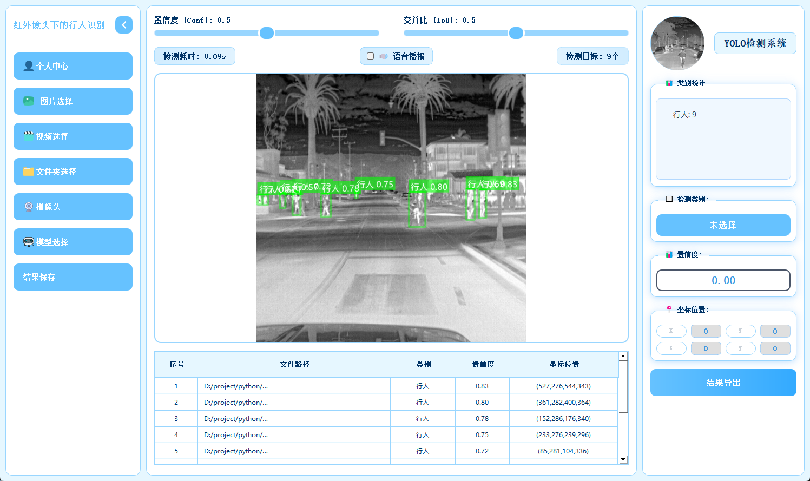Click the picture icon beside 图片选择
This screenshot has height=481, width=810.
click(x=29, y=101)
